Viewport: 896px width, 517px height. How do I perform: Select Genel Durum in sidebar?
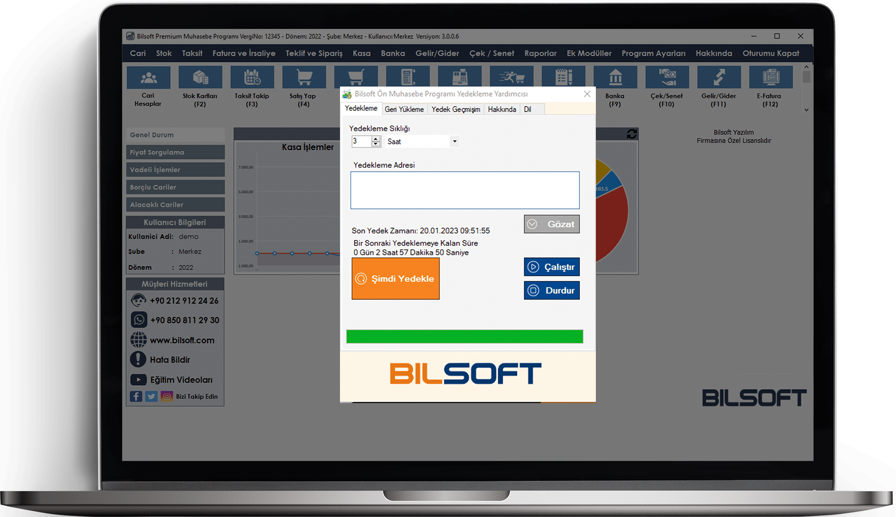click(x=176, y=134)
